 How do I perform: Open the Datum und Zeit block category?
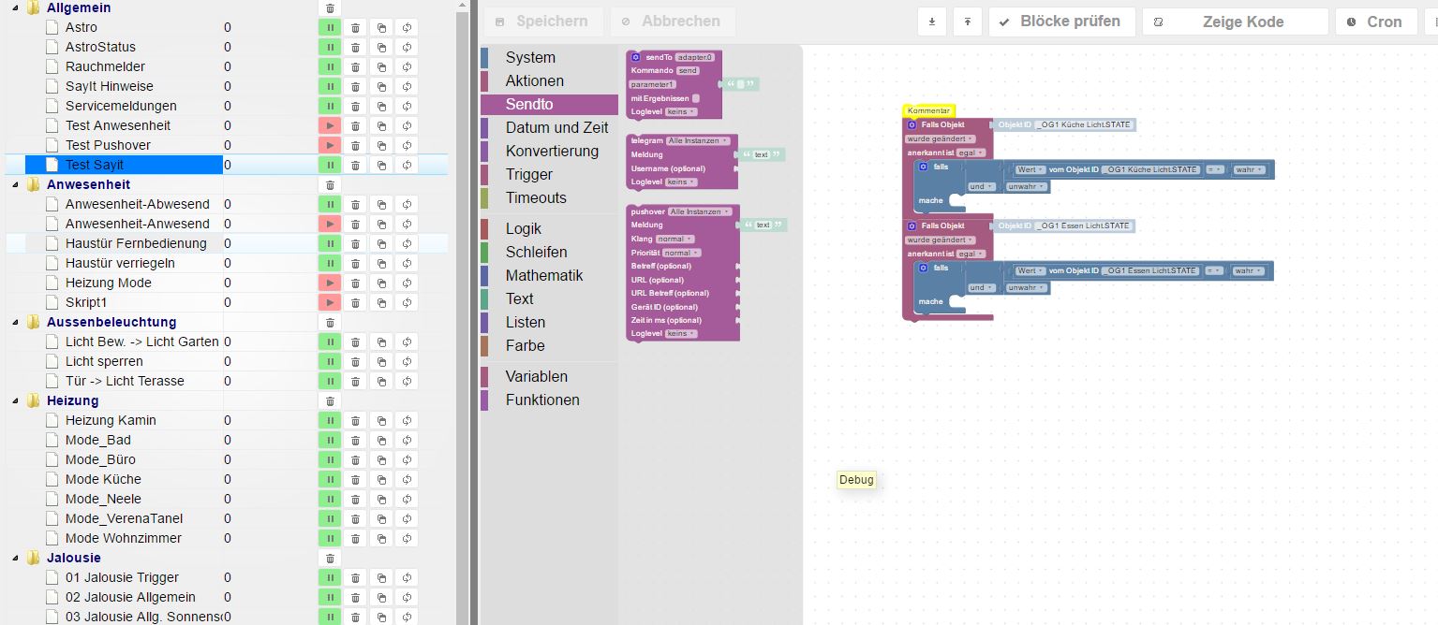(x=549, y=127)
